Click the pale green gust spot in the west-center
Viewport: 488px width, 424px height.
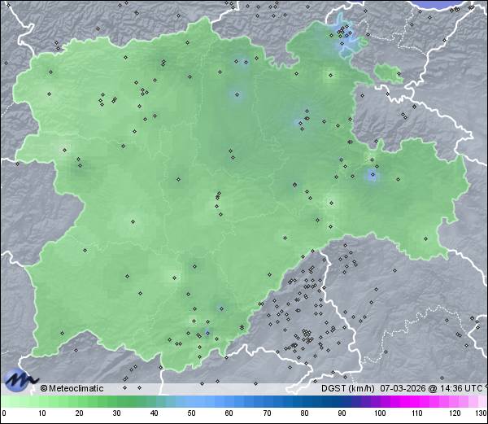(133, 221)
